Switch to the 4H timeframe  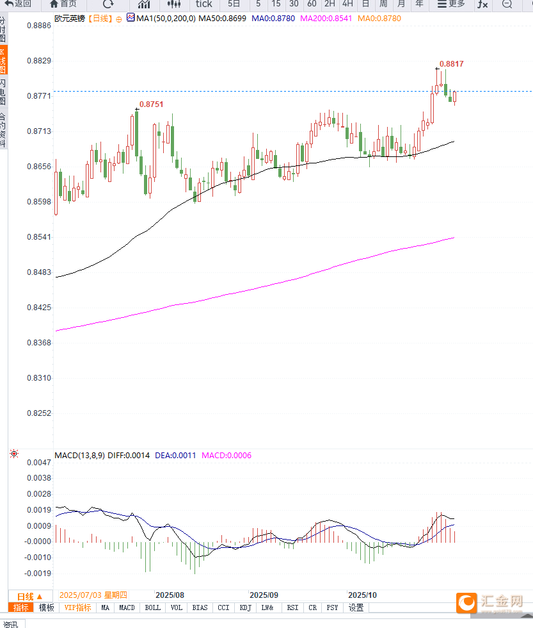(348, 4)
